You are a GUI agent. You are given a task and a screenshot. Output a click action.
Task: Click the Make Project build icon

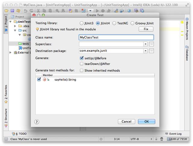click(84, 11)
